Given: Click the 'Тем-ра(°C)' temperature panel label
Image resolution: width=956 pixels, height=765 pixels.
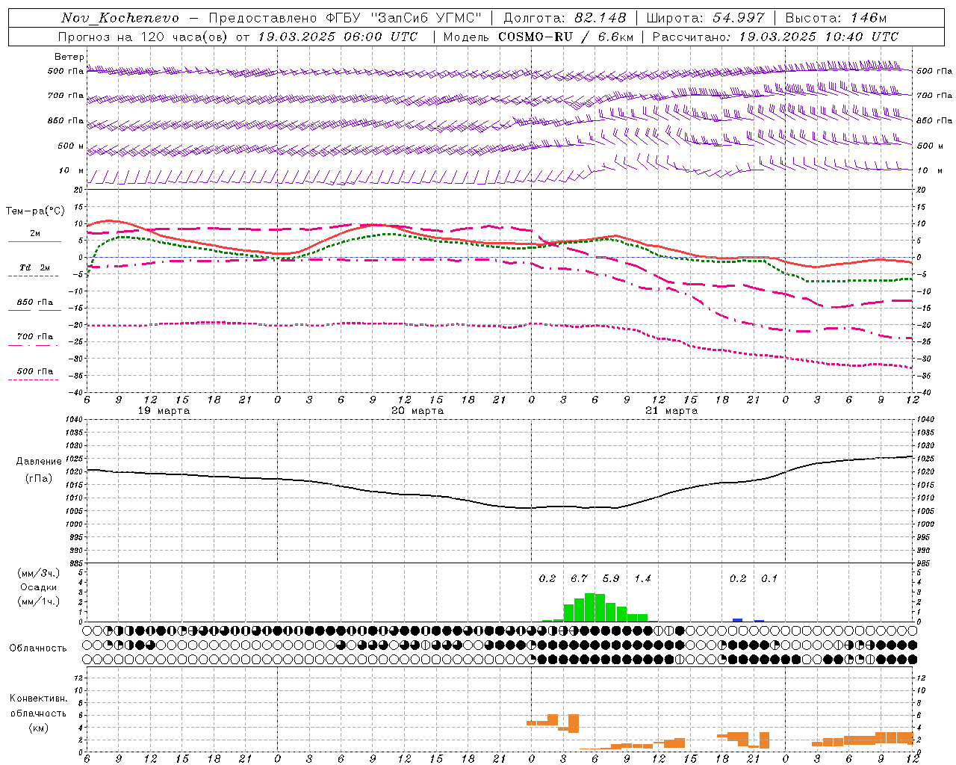Looking at the screenshot, I should [35, 211].
